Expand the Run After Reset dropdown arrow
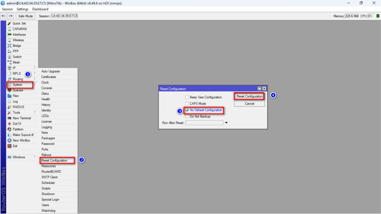The width and height of the screenshot is (381, 214). click(226, 123)
